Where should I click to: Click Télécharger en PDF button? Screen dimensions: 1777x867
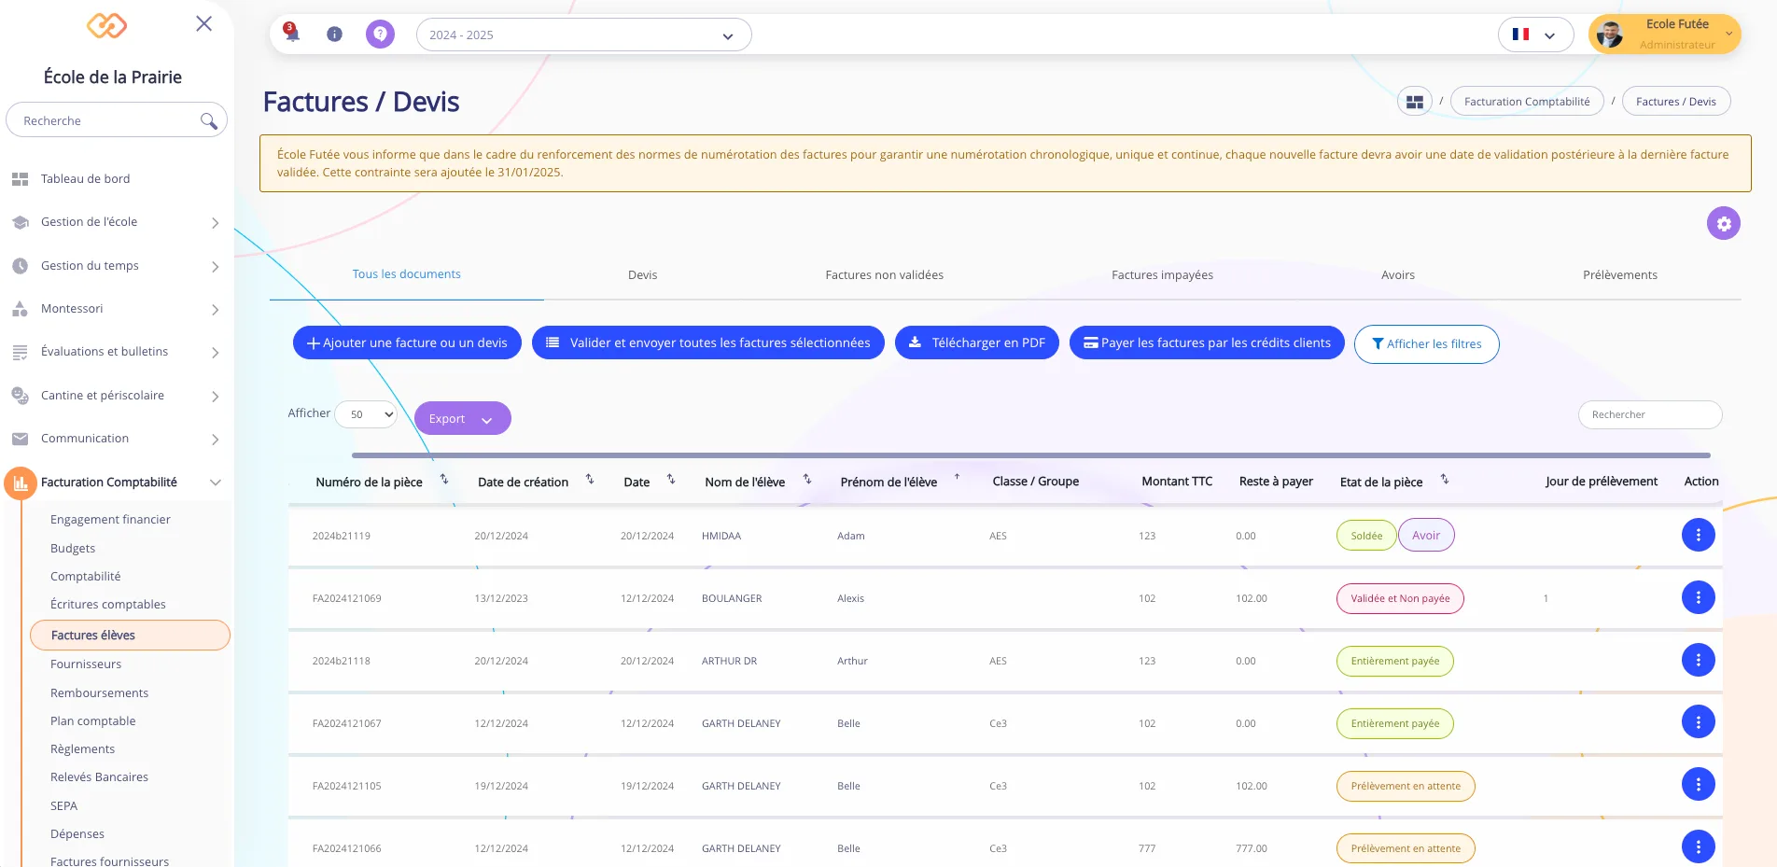pyautogui.click(x=976, y=343)
